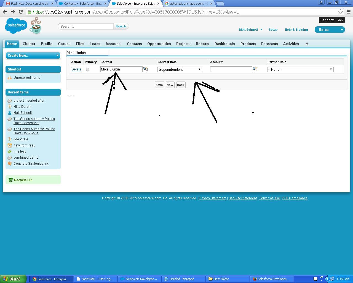Open the Projects tab
Image resolution: width=353 pixels, height=283 pixels.
183,44
